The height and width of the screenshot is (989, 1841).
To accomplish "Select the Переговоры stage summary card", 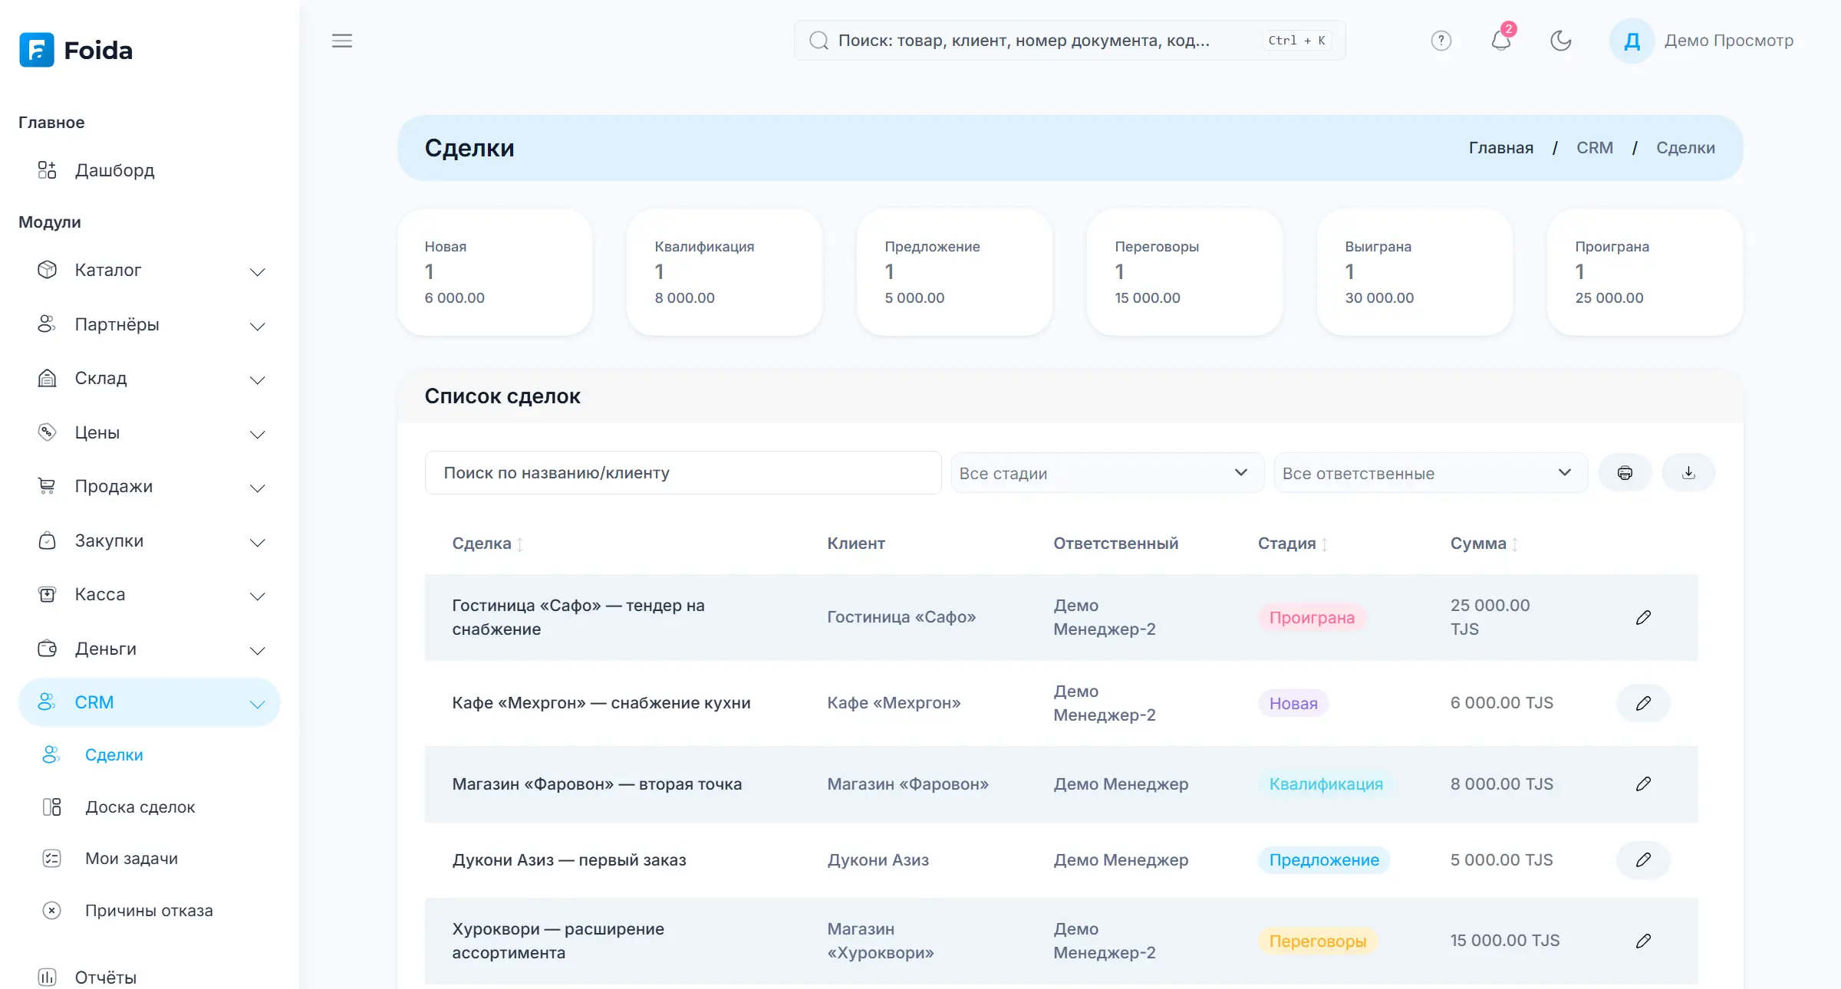I will (x=1184, y=272).
